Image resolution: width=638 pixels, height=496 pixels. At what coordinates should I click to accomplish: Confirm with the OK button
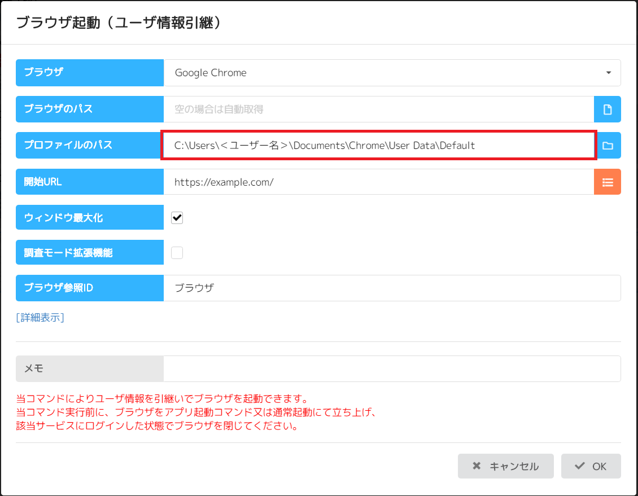point(591,466)
